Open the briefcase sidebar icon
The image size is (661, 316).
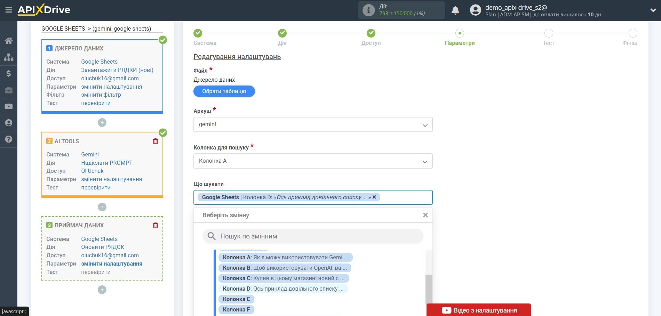coord(9,90)
